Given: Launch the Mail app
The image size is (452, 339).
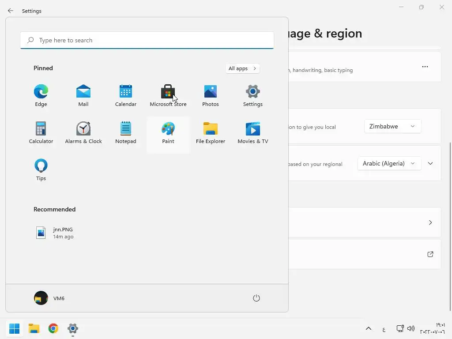Looking at the screenshot, I should pos(83,96).
